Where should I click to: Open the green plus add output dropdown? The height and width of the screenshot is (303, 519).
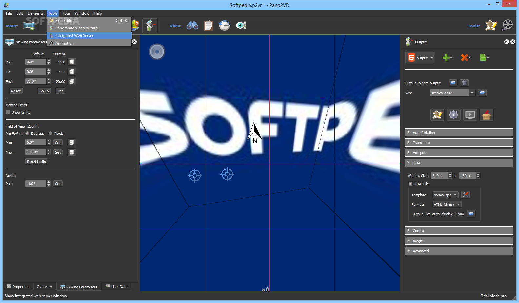point(447,58)
